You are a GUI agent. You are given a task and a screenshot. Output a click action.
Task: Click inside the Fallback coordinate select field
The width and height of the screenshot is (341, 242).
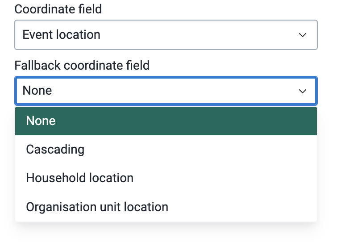[x=166, y=91]
